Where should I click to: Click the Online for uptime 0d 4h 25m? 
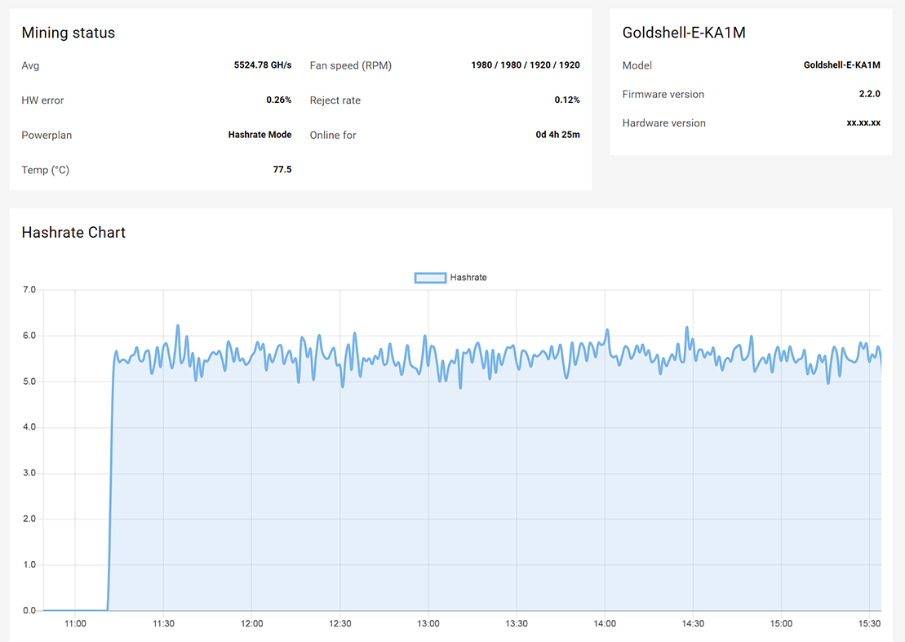click(x=557, y=135)
